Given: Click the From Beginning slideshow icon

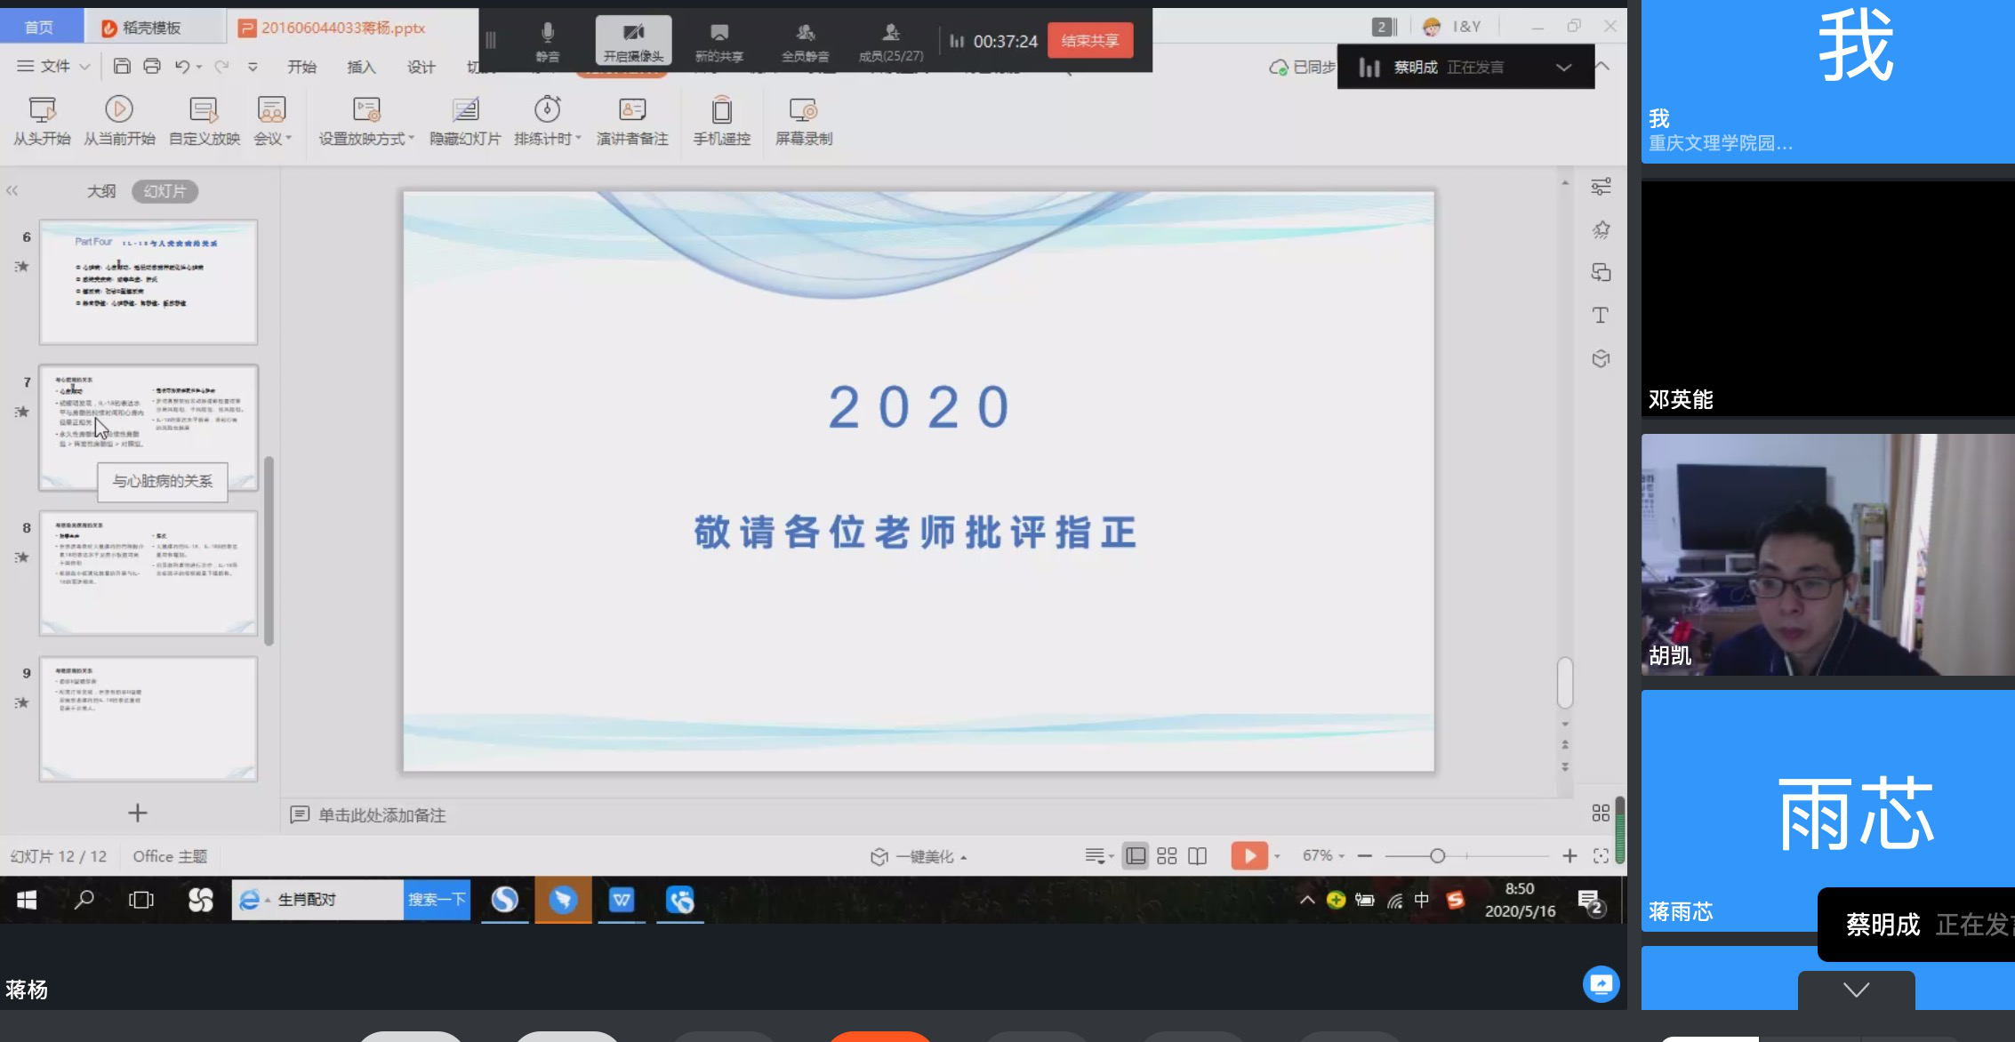Looking at the screenshot, I should [x=42, y=110].
